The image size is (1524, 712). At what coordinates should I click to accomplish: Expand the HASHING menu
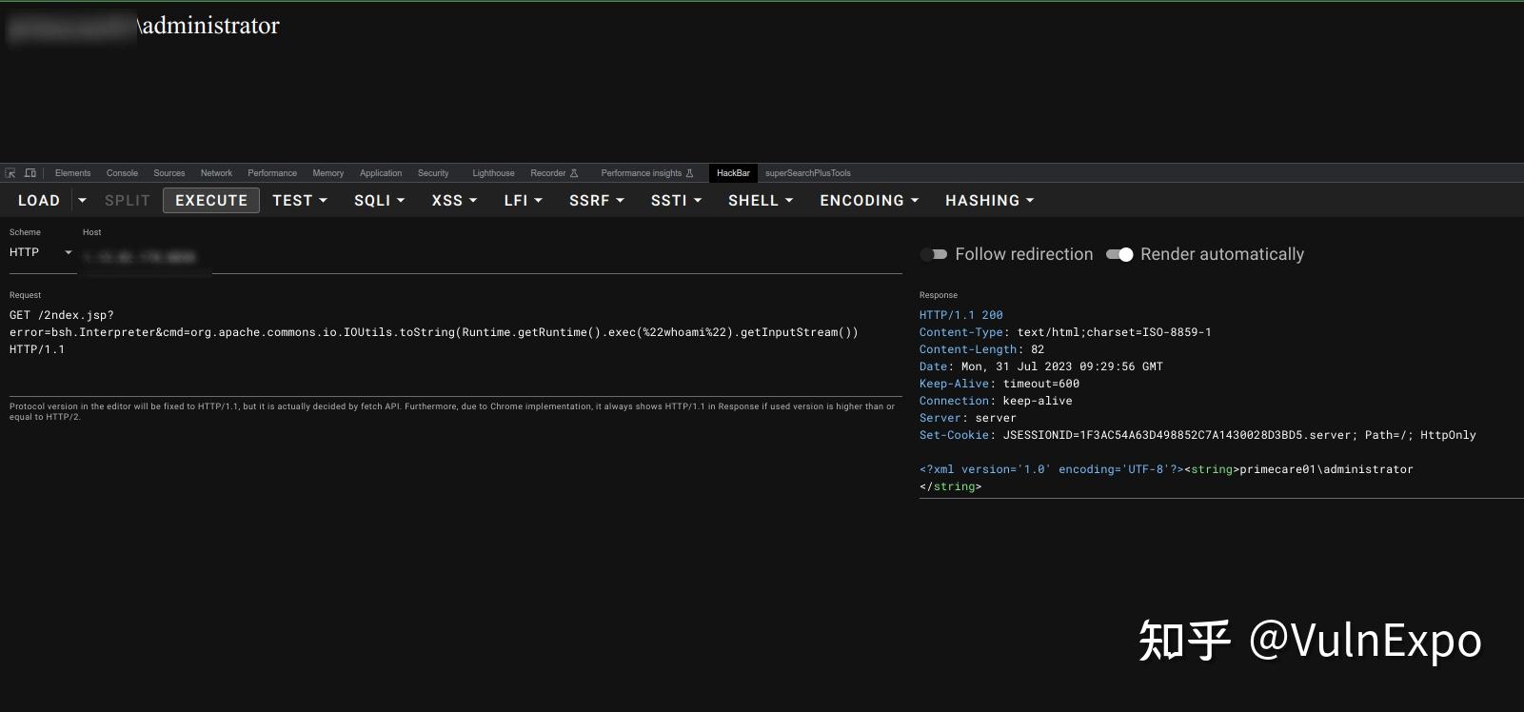989,200
